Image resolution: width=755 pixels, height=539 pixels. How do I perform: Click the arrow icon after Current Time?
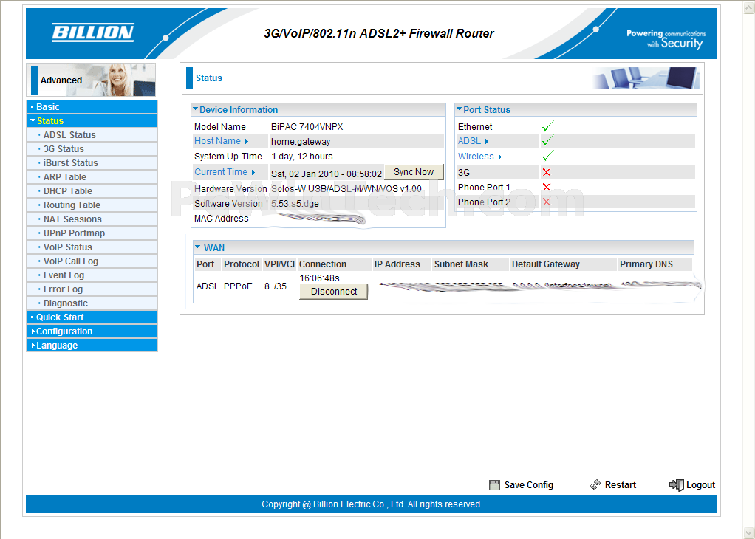click(253, 172)
